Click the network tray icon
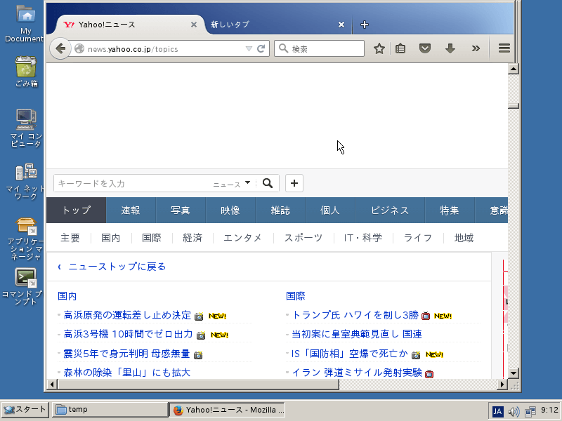 point(530,411)
